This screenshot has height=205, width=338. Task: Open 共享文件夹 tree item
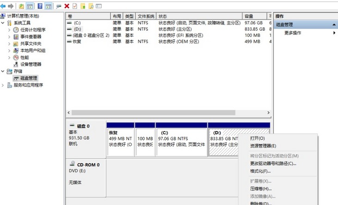click(31, 43)
